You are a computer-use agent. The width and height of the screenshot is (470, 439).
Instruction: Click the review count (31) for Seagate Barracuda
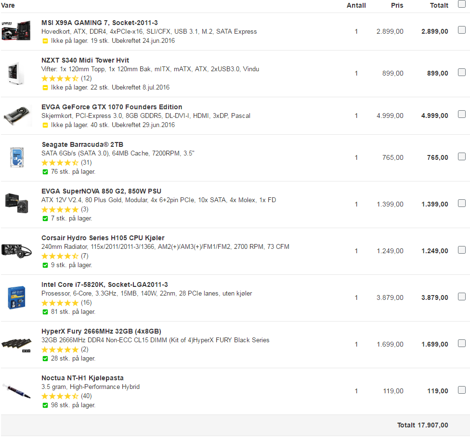pos(86,162)
